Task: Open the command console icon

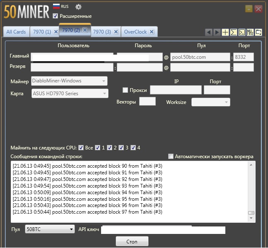Action: tap(242, 32)
